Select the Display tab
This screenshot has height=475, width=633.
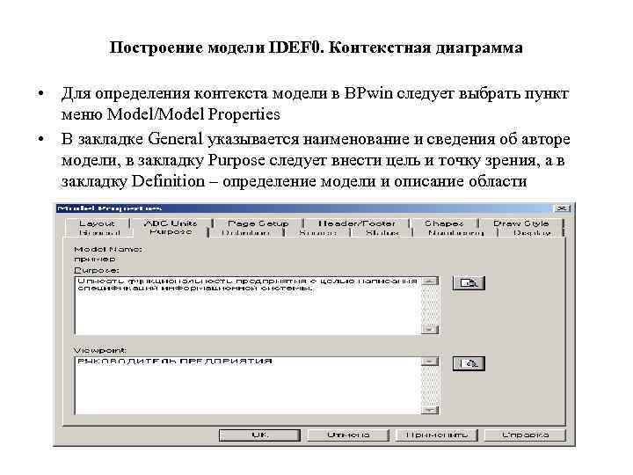click(x=531, y=232)
